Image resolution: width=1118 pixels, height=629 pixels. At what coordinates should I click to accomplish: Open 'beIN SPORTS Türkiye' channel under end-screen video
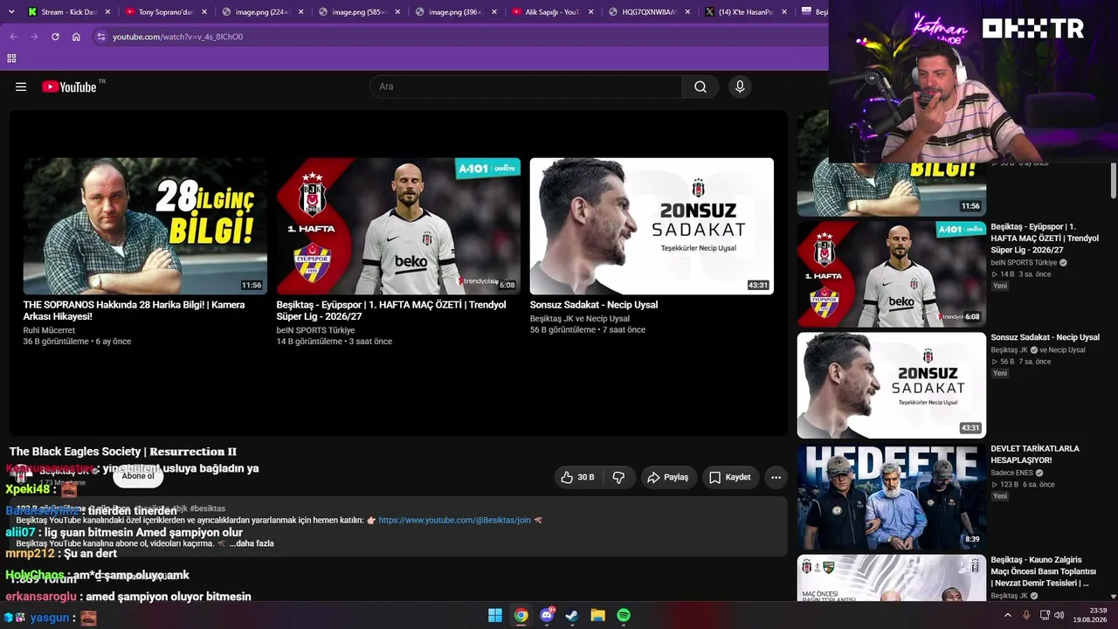tap(315, 330)
